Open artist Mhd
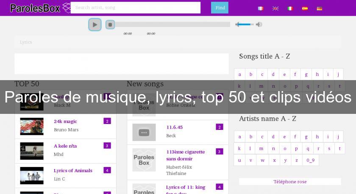 click(58, 154)
